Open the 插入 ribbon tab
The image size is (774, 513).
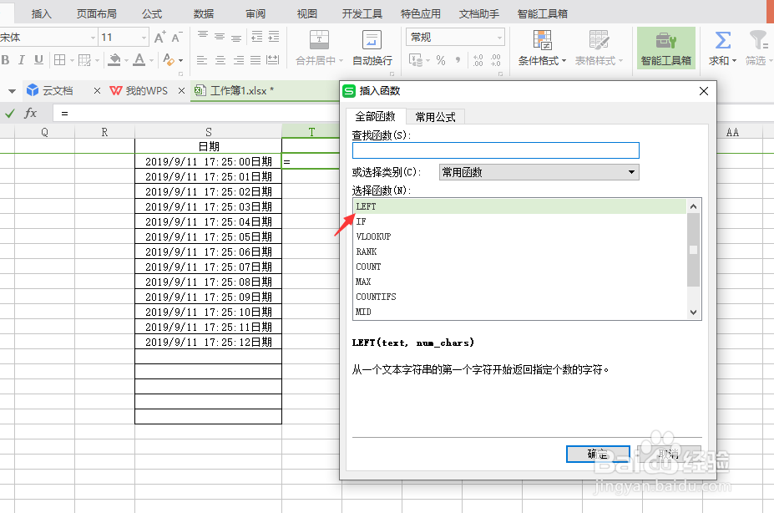point(41,14)
